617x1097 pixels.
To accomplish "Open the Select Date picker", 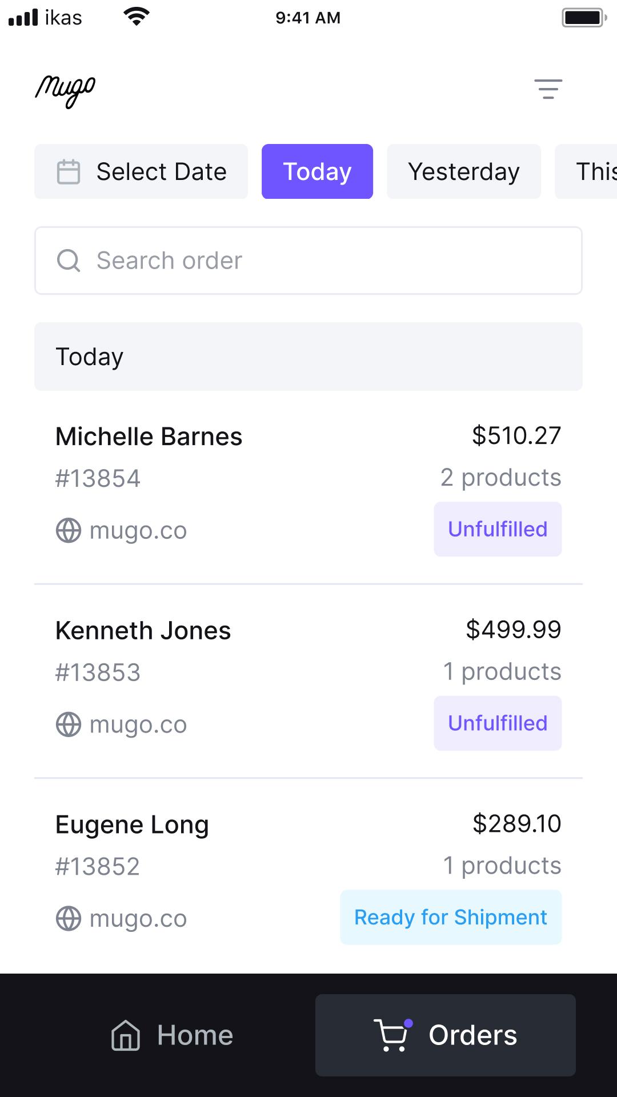I will (141, 171).
